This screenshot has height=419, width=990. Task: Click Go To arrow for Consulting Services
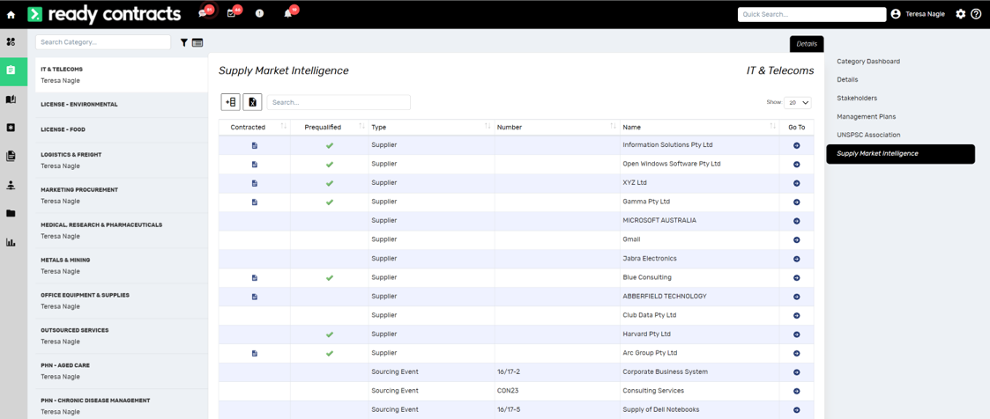[796, 392]
